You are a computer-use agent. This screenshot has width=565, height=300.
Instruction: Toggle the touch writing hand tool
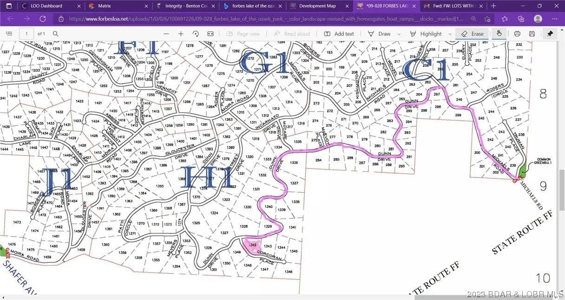499,34
